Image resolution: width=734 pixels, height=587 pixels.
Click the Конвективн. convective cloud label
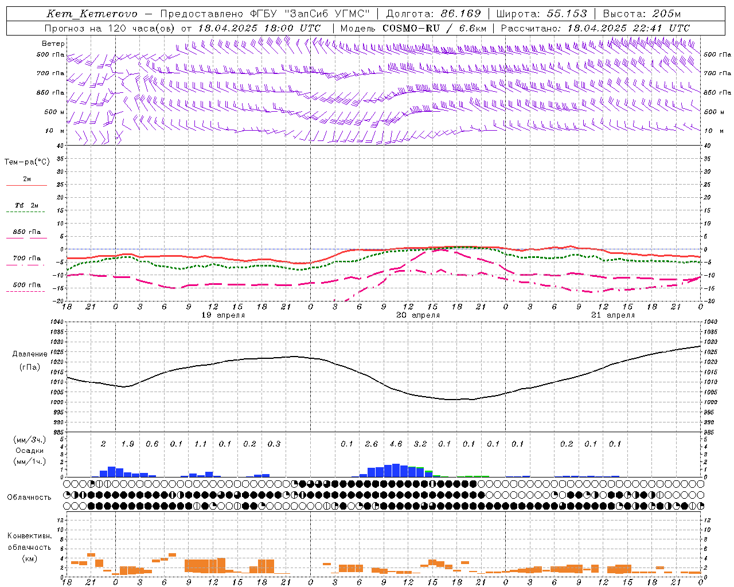(30, 536)
